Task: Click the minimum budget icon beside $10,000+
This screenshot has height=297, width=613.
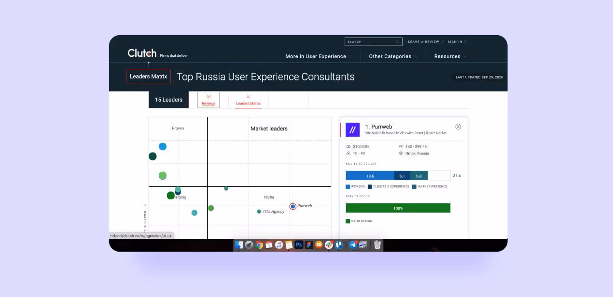Action: click(x=349, y=146)
